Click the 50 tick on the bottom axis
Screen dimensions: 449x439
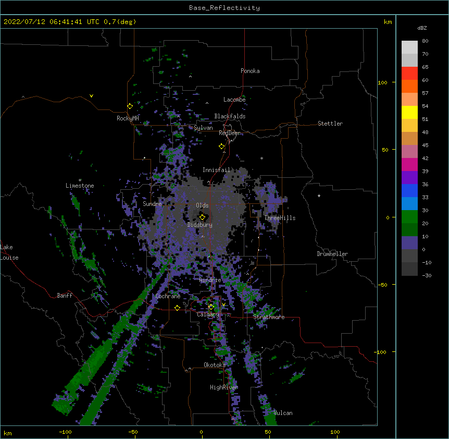(x=268, y=432)
